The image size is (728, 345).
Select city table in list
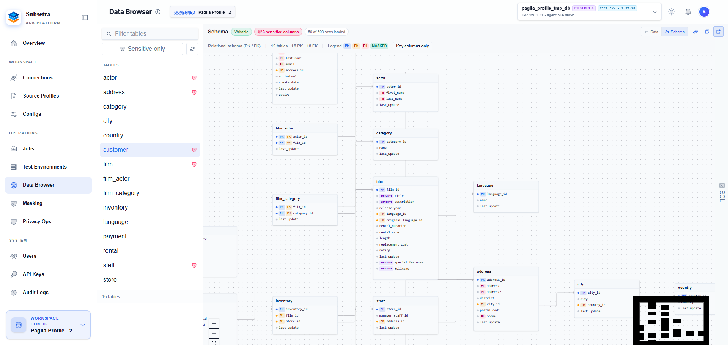[150, 121]
